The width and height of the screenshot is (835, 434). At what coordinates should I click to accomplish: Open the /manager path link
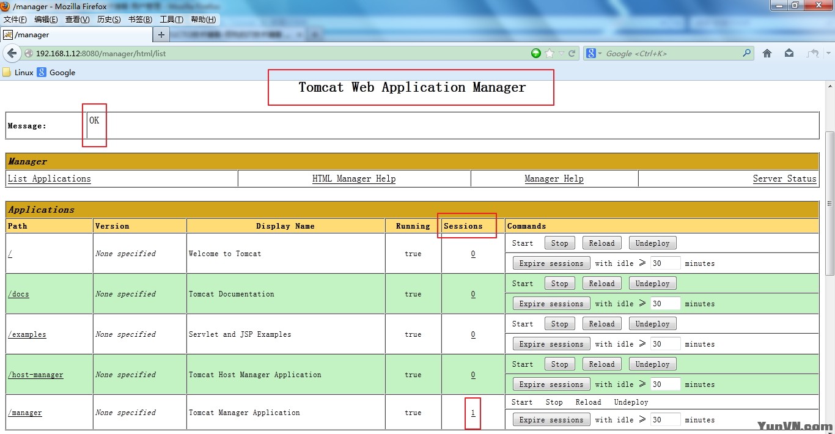pyautogui.click(x=25, y=413)
